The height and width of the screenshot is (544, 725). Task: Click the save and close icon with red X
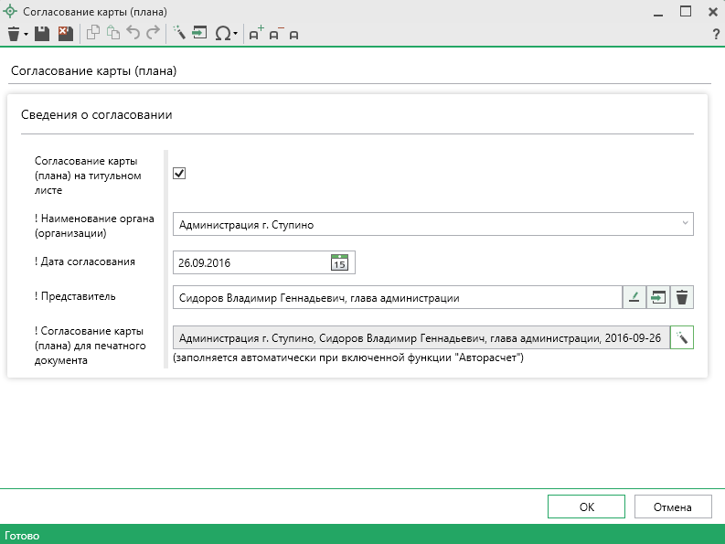click(64, 34)
